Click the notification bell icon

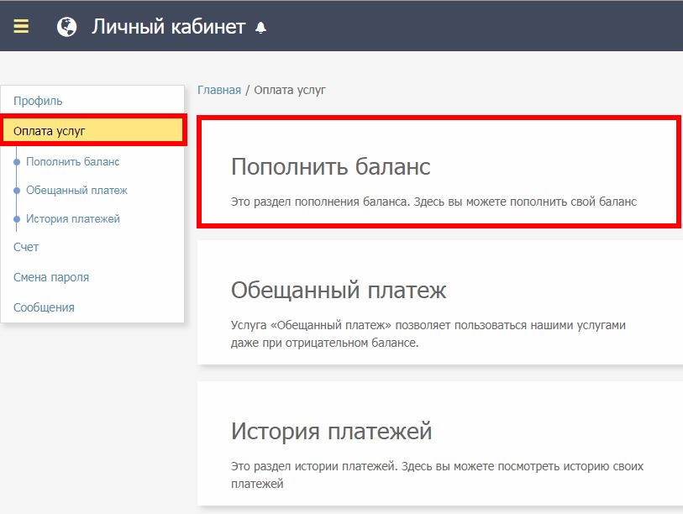[260, 28]
